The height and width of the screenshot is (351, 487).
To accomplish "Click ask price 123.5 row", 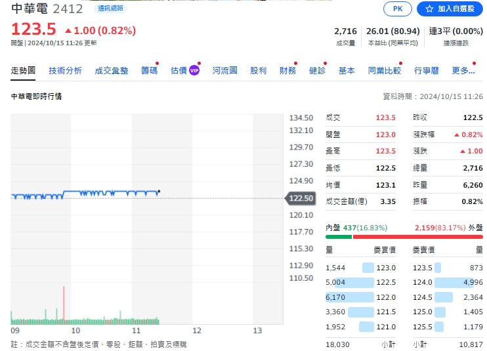I will pos(448,268).
